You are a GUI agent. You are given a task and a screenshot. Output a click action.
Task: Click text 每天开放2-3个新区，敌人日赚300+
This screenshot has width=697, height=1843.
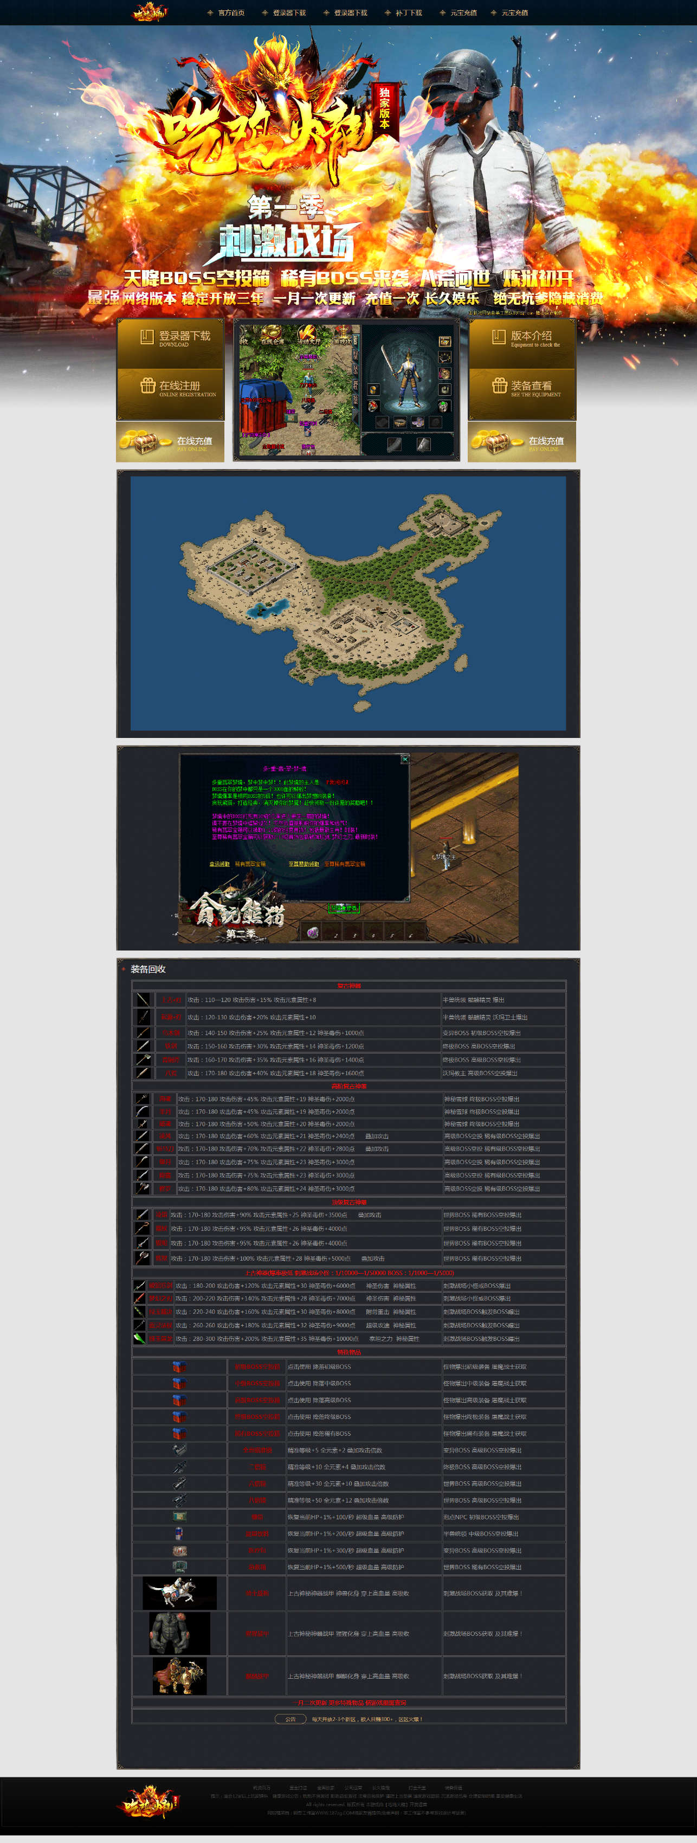tap(367, 1719)
